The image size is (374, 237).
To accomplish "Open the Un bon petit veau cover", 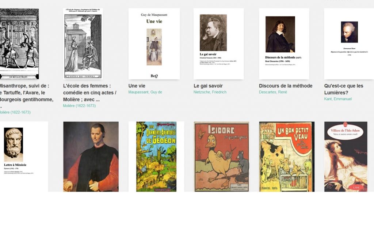I will 287,157.
